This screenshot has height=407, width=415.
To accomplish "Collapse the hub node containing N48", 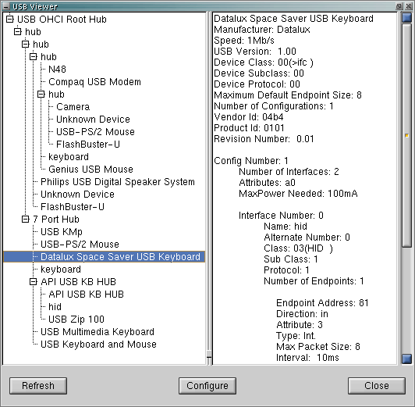I will tap(33, 57).
